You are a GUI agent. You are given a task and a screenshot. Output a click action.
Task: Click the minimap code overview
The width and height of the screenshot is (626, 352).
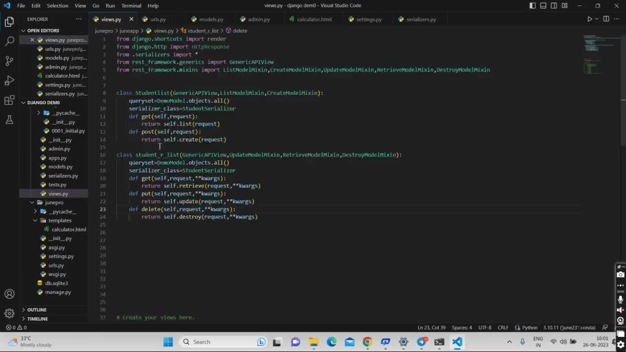(x=599, y=54)
